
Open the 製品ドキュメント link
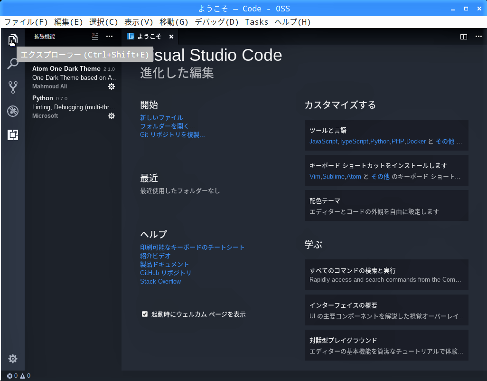[165, 265]
